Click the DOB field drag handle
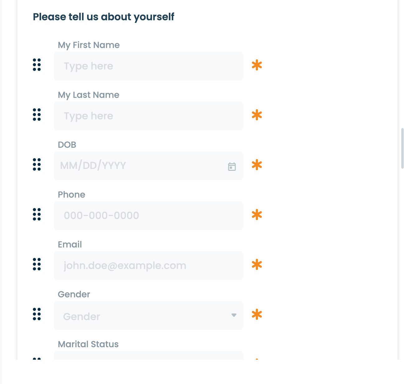Viewport: 410px width, 384px height. pos(37,165)
